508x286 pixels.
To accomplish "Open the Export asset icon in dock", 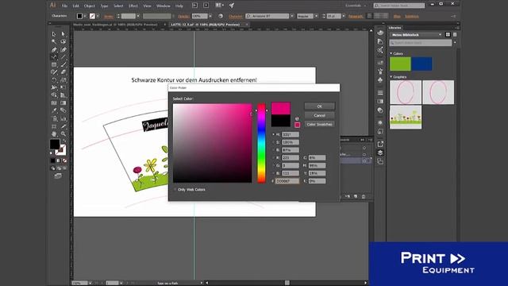I will [380, 144].
